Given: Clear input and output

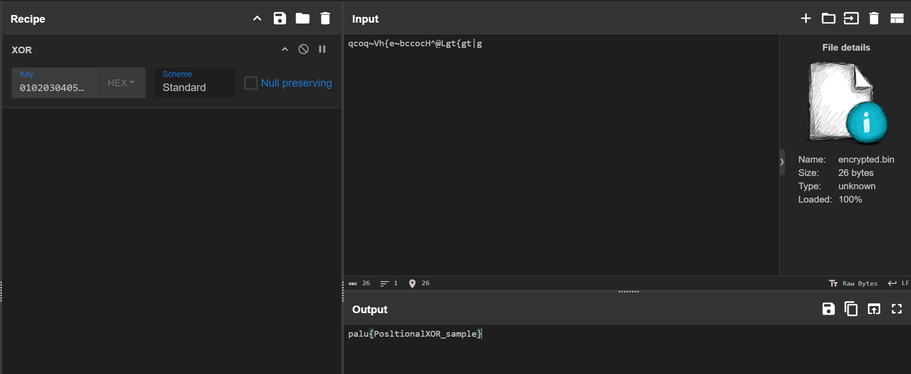Looking at the screenshot, I should [x=874, y=19].
